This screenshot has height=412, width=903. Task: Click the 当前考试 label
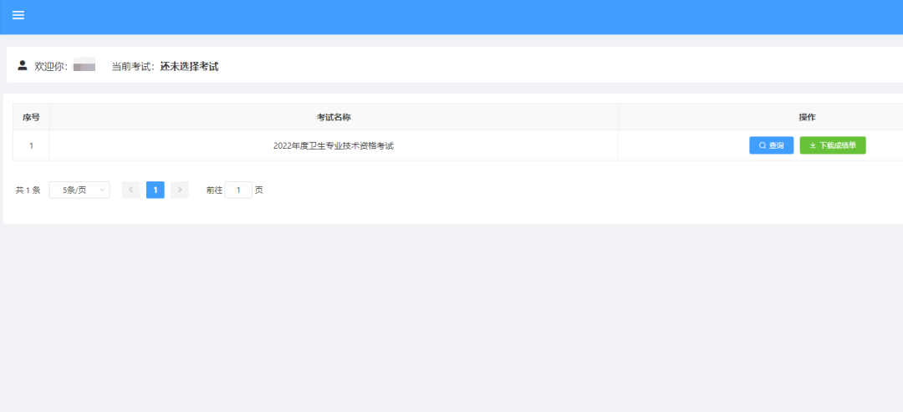click(x=133, y=66)
